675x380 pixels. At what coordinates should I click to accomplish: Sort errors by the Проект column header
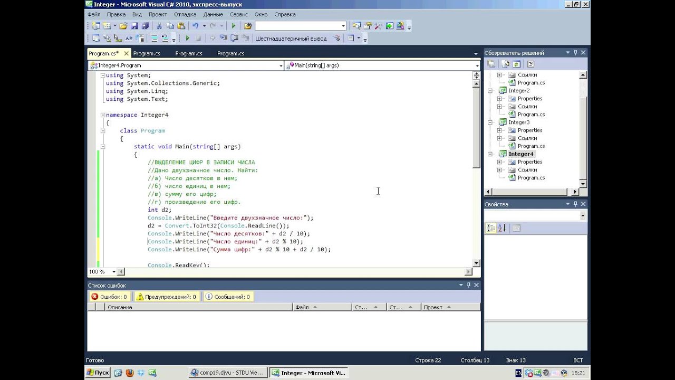(451, 307)
